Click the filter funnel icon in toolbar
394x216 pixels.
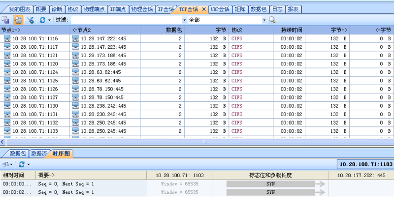point(30,20)
